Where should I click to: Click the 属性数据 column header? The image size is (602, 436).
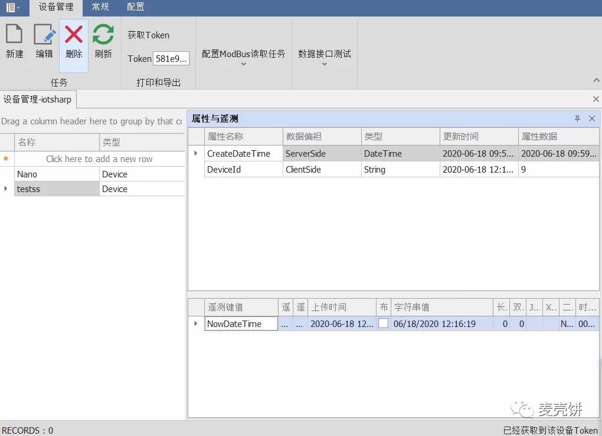click(x=558, y=136)
